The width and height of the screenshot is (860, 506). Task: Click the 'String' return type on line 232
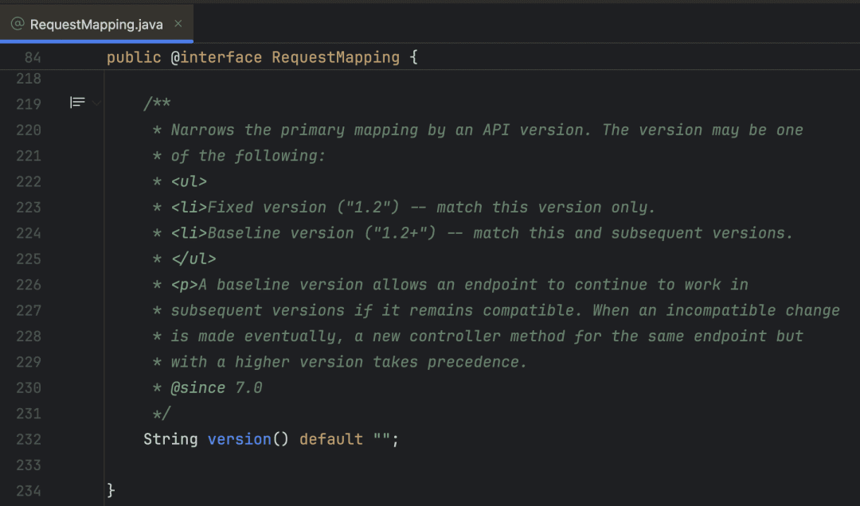(170, 439)
